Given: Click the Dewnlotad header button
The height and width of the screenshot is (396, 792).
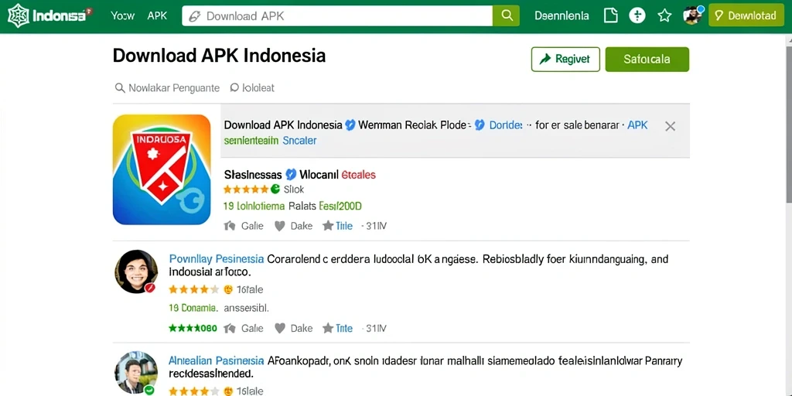Looking at the screenshot, I should click(x=746, y=15).
